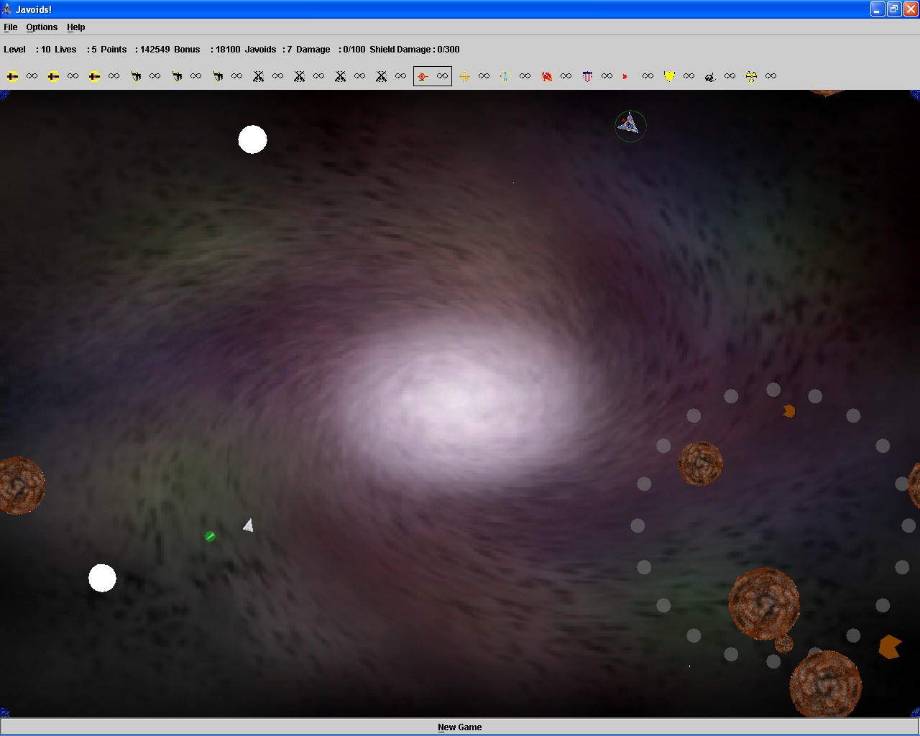The height and width of the screenshot is (736, 920).
Task: Restore down the Javoids window
Action: (893, 9)
